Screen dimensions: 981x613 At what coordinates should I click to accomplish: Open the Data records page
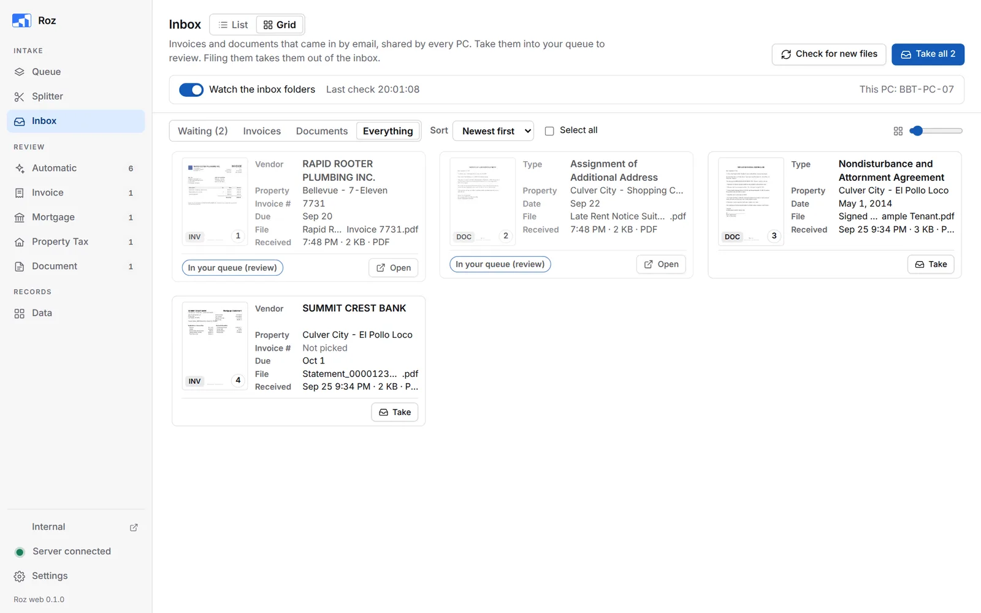pyautogui.click(x=76, y=313)
